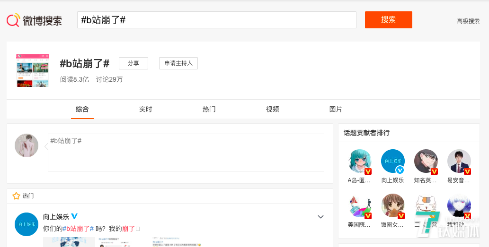Click the 阅读8.3亿 read count text
The image size is (489, 247).
(74, 79)
